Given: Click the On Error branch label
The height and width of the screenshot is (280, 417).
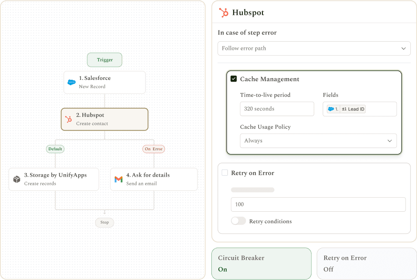Looking at the screenshot, I should pos(154,149).
